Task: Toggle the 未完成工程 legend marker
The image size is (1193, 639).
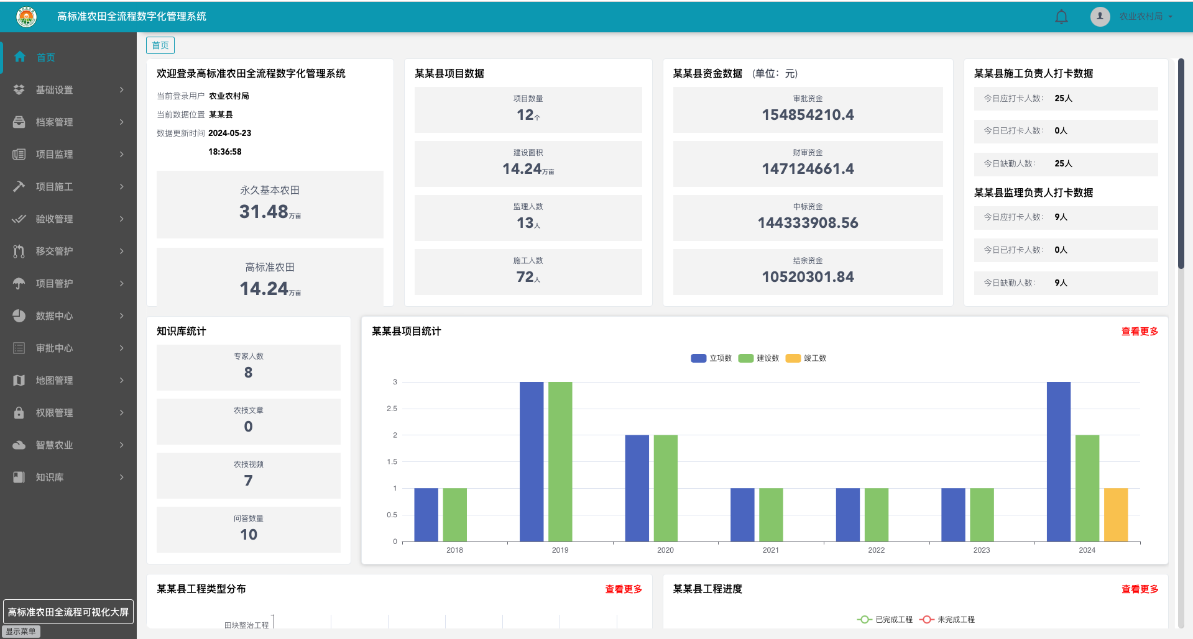Action: point(927,620)
